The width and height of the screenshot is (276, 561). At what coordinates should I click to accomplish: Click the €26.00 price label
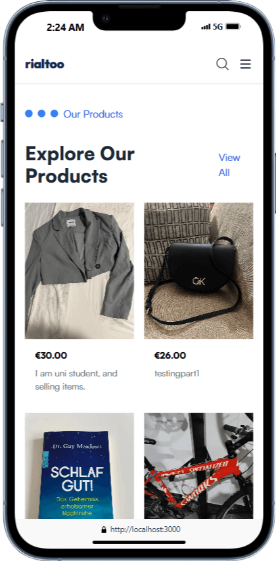pyautogui.click(x=170, y=355)
